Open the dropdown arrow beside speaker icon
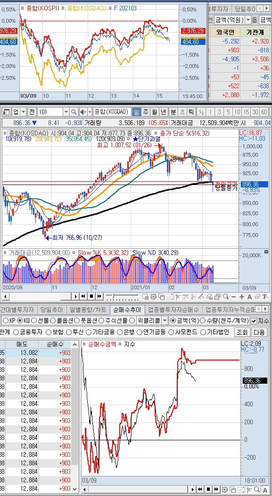Screen dimensions: 272x496 coord(89,112)
